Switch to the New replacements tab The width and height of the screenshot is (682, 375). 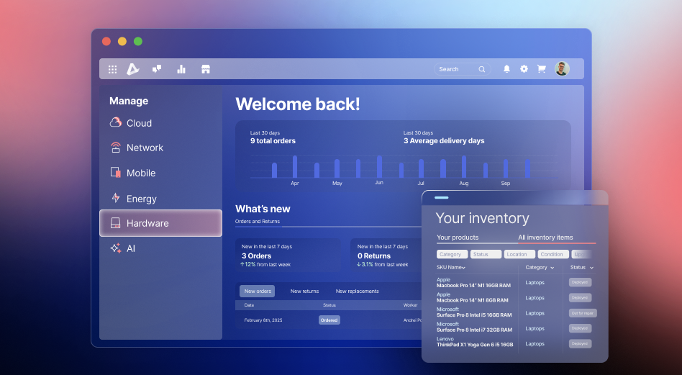pos(357,292)
